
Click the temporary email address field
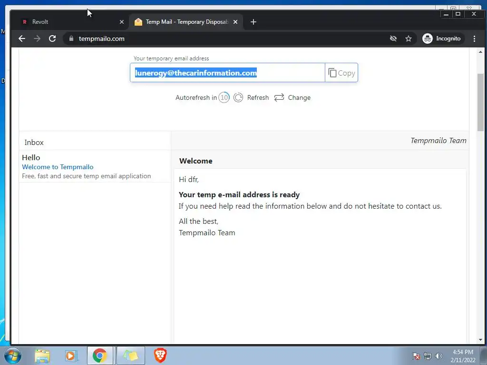point(227,73)
